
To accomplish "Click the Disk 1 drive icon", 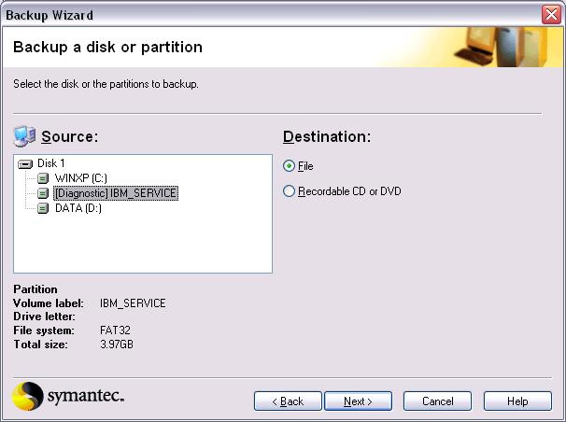I will 25,163.
